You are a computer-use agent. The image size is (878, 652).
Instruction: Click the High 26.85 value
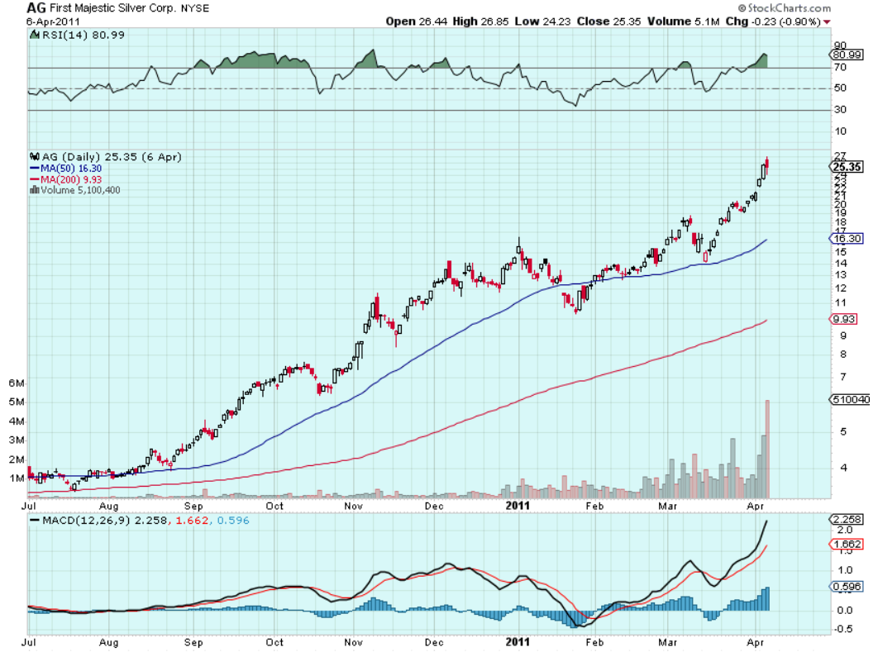(x=480, y=21)
